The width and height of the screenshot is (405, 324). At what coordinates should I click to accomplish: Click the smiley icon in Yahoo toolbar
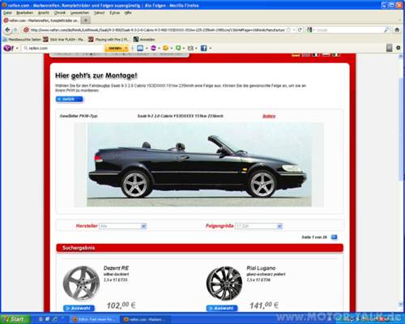(x=166, y=48)
